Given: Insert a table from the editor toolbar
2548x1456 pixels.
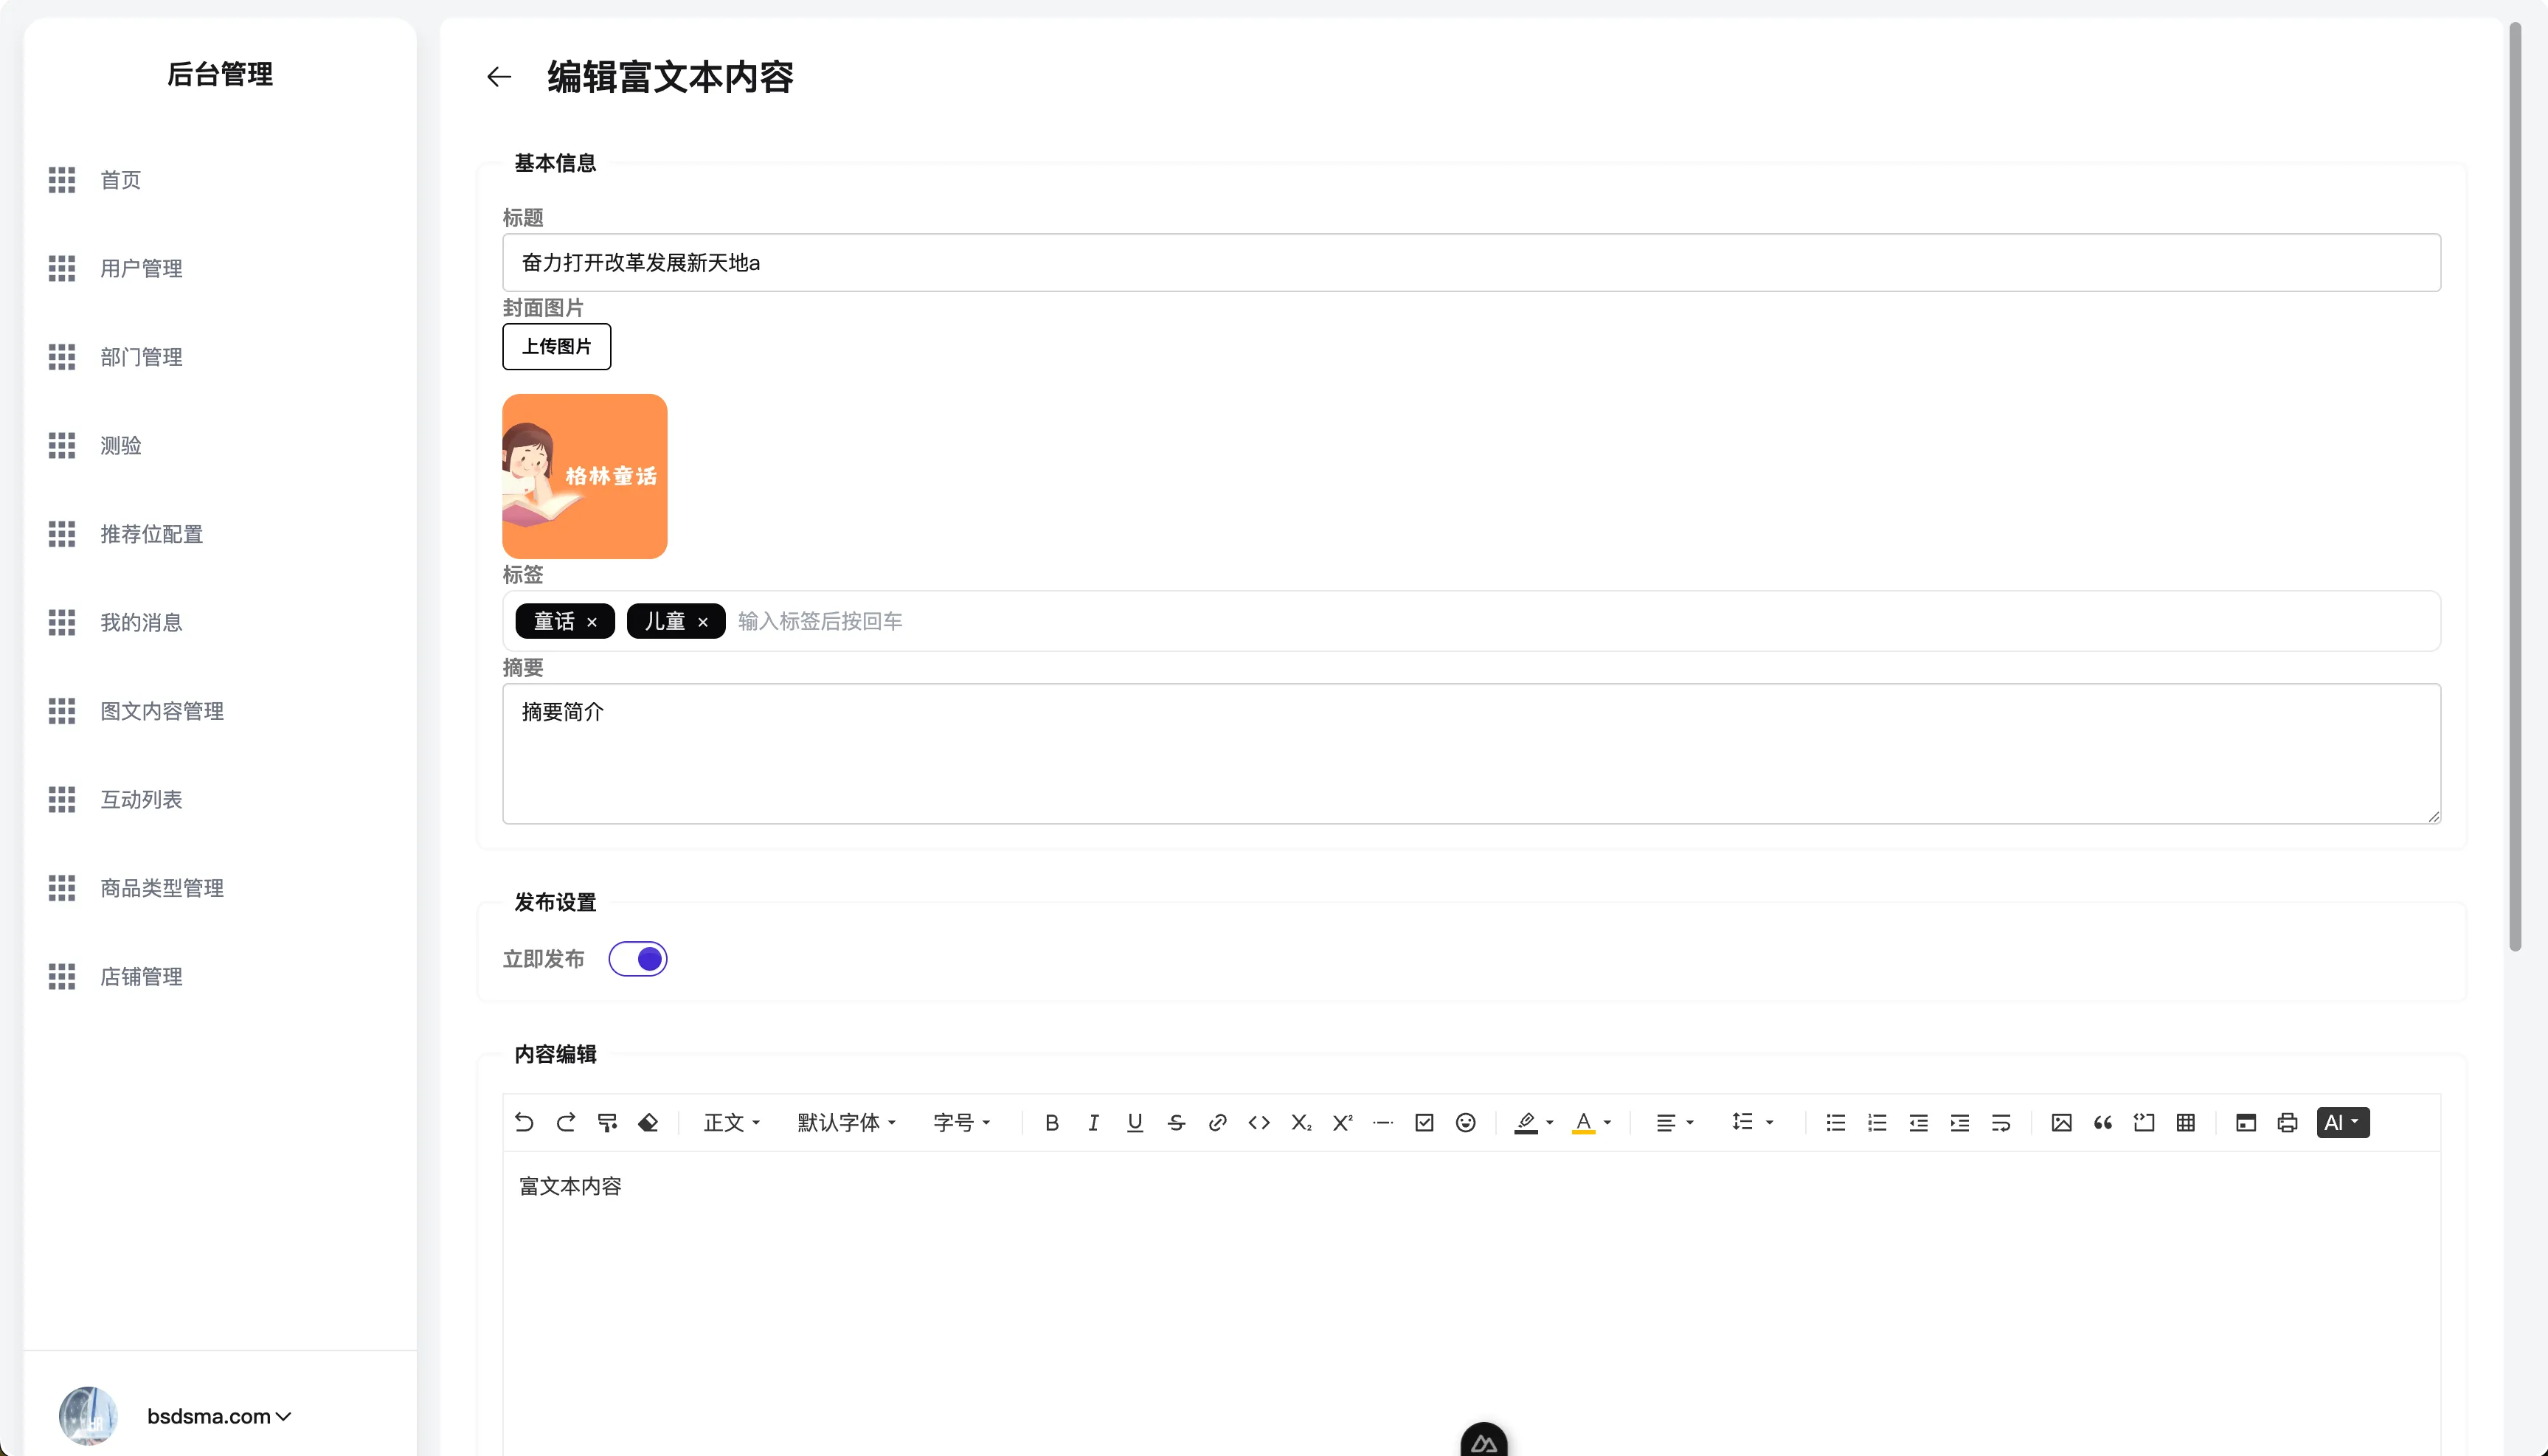Looking at the screenshot, I should coord(2185,1123).
